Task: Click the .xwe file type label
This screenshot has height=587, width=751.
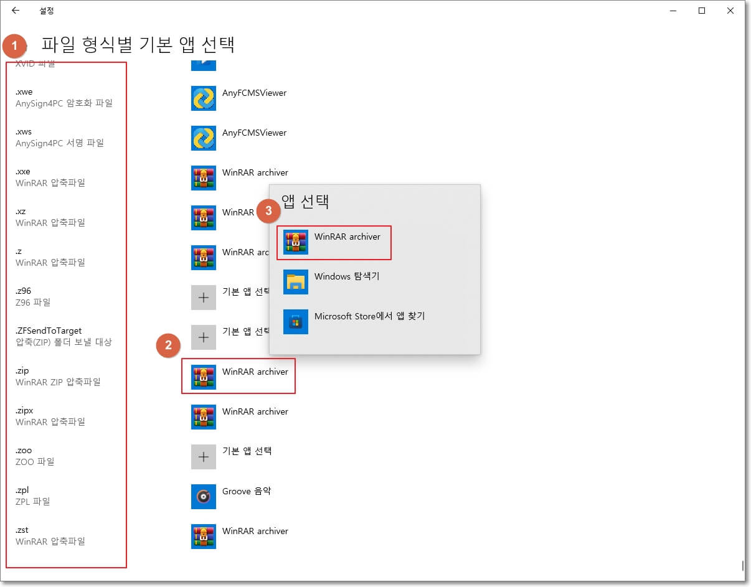Action: 24,92
